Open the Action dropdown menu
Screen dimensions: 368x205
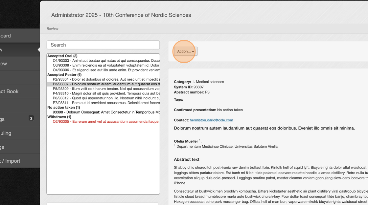(x=186, y=51)
